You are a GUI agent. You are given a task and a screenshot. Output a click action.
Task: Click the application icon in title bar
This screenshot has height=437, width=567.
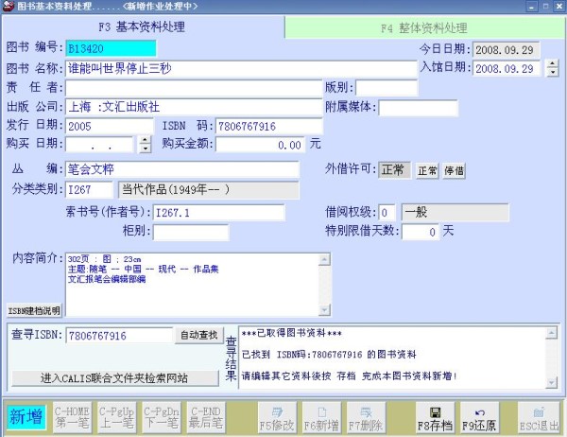pos(8,7)
